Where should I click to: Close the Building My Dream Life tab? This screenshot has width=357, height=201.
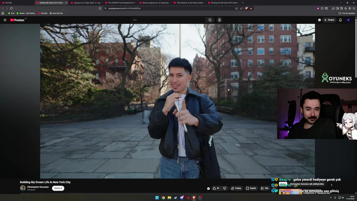(x=66, y=3)
